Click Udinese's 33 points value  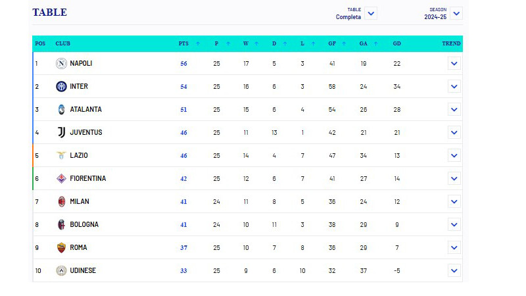[x=183, y=271]
